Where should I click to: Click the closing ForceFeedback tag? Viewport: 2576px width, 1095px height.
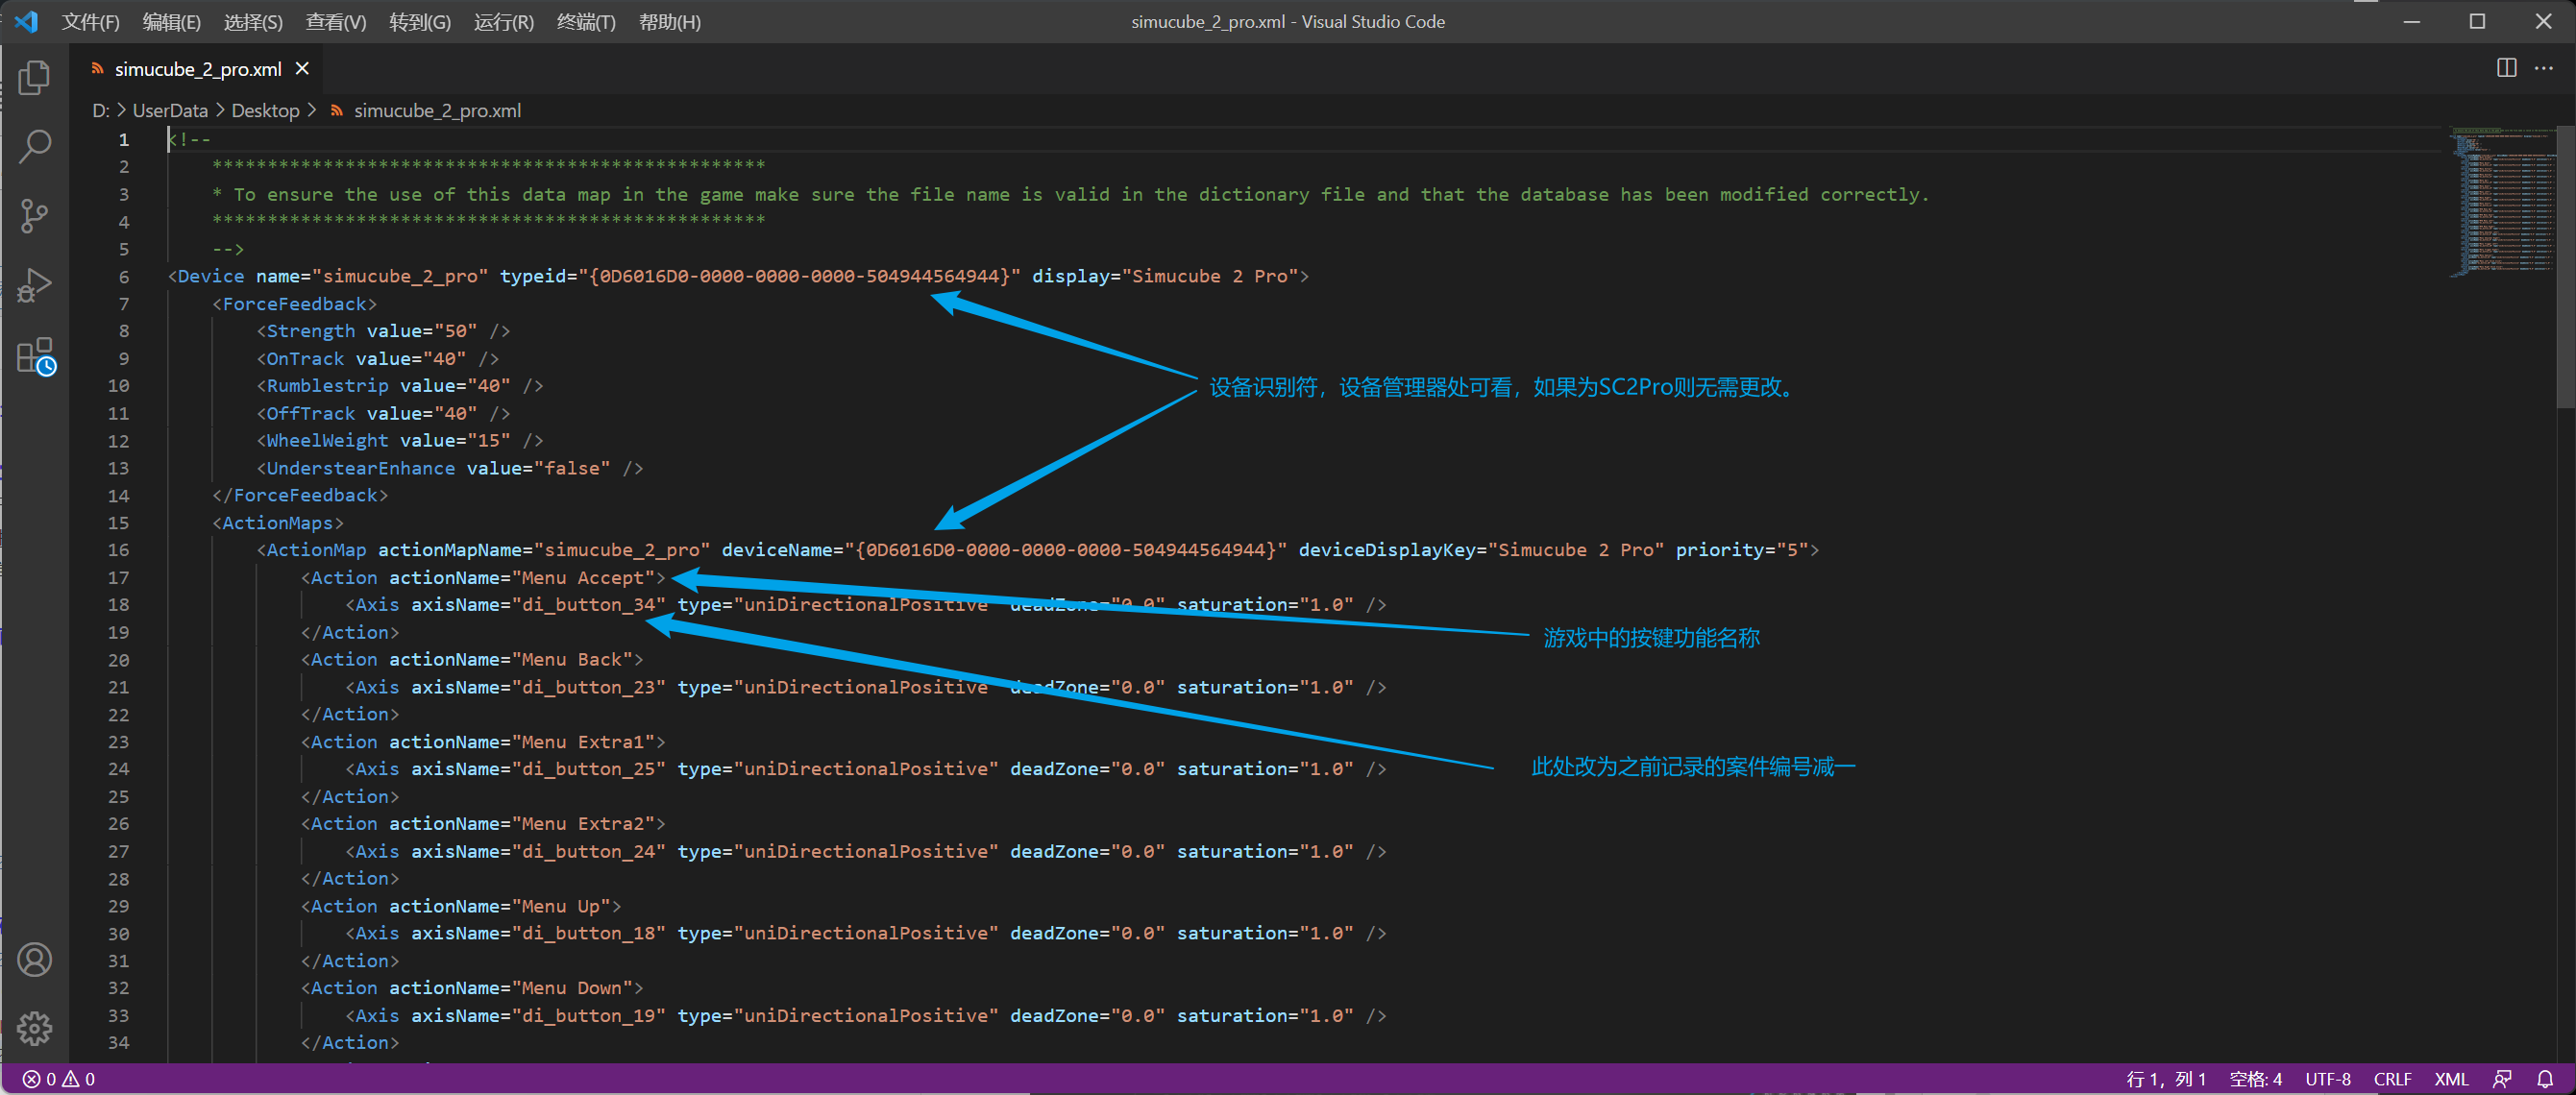click(x=300, y=495)
